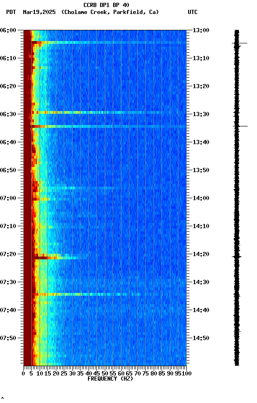The width and height of the screenshot is (257, 403).
Task: Click the "14:00" UTC time label
Action: pos(201,198)
